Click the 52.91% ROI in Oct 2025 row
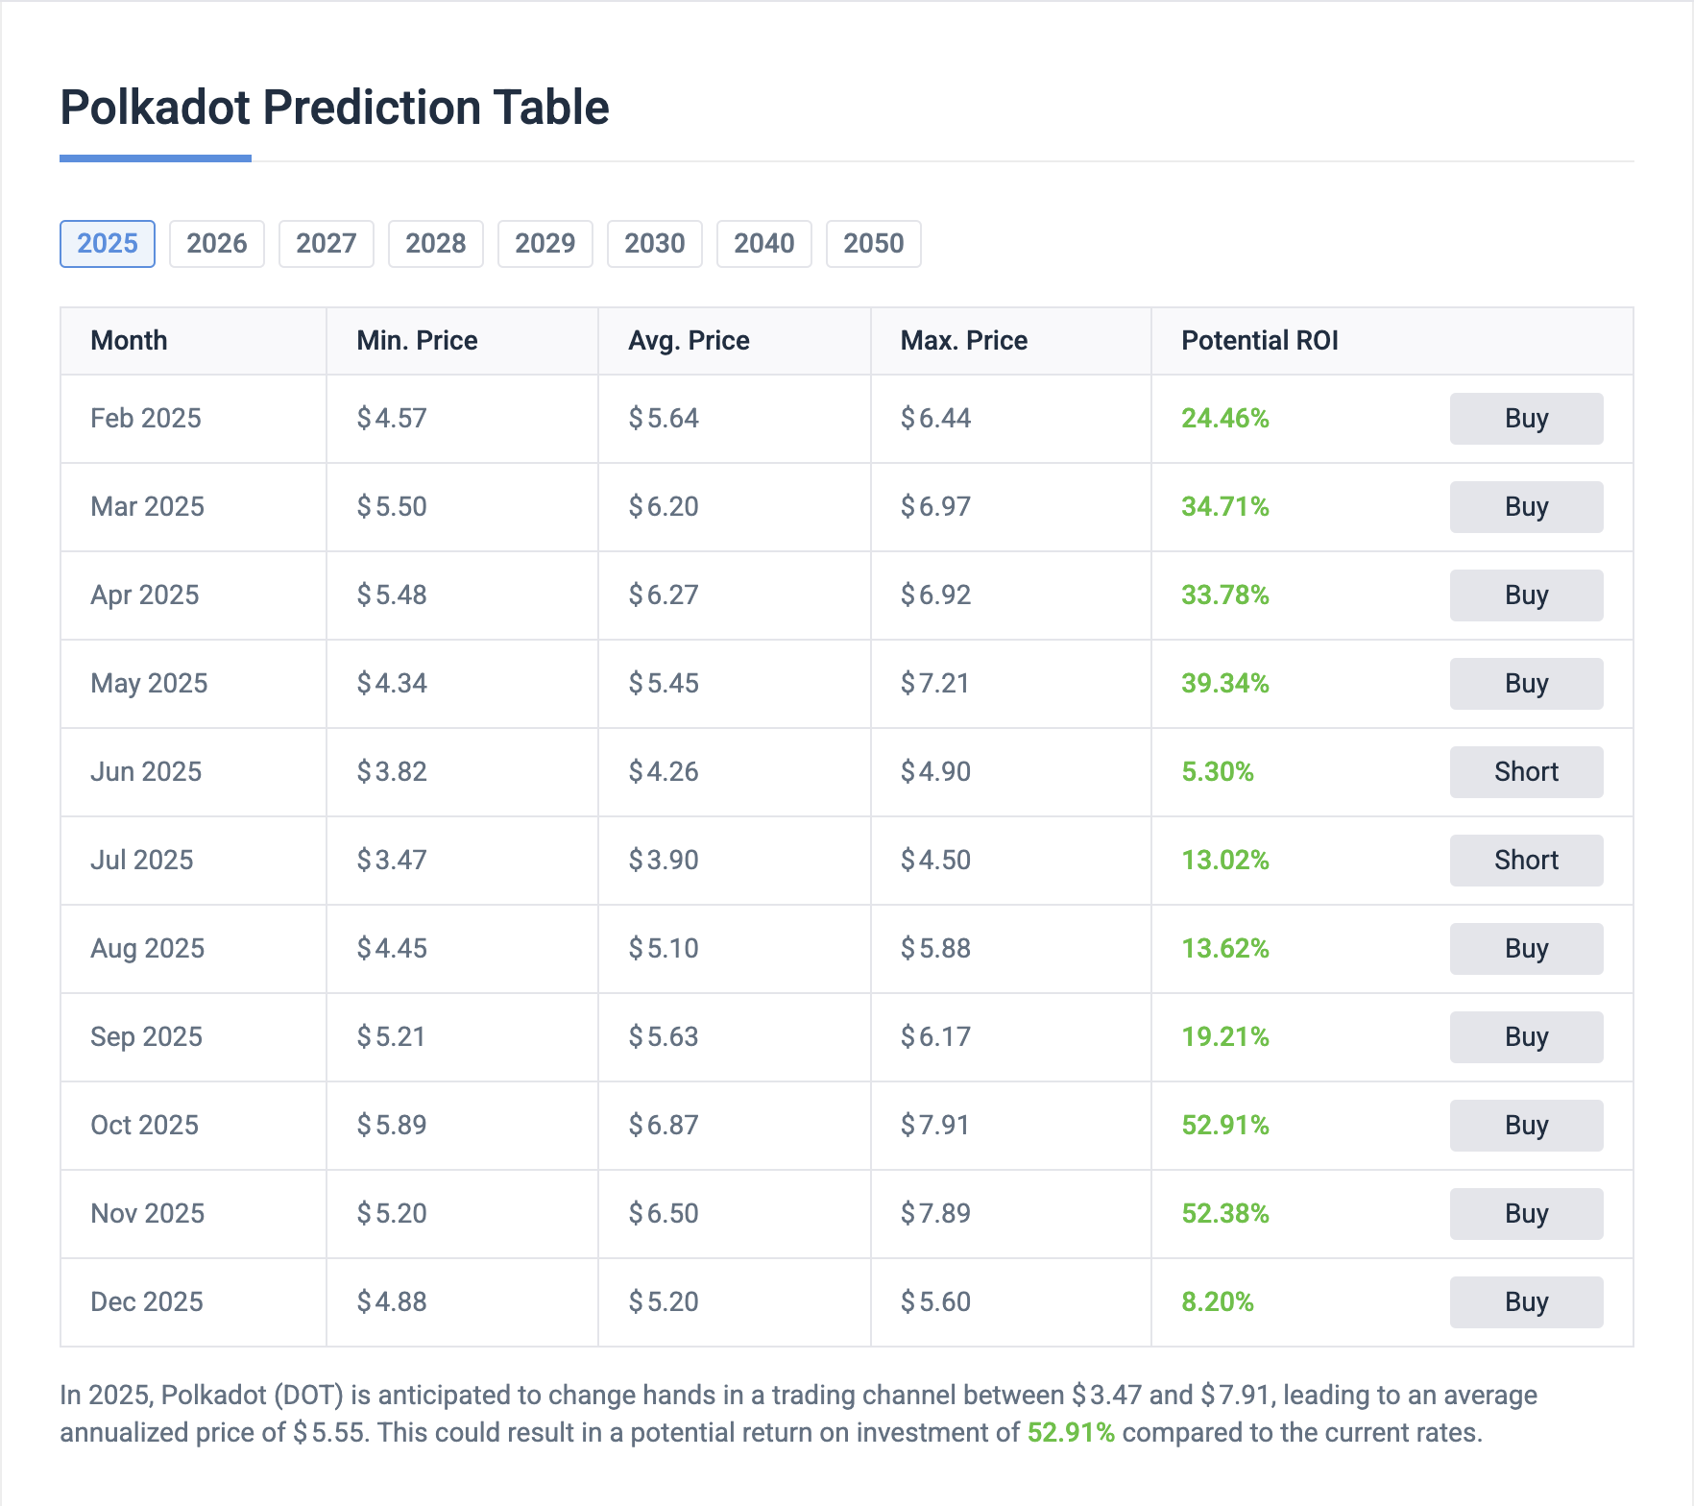 1225,1126
